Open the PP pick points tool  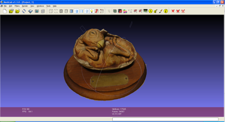click(x=120, y=11)
